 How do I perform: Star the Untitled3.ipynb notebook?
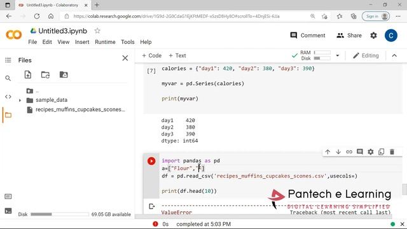pos(97,31)
